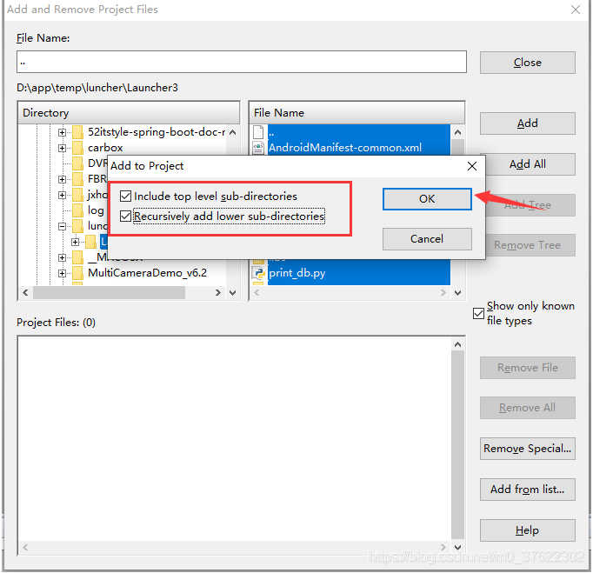
Task: Click the MultiCameraDemo_v6.2 folder icon
Action: pos(77,273)
